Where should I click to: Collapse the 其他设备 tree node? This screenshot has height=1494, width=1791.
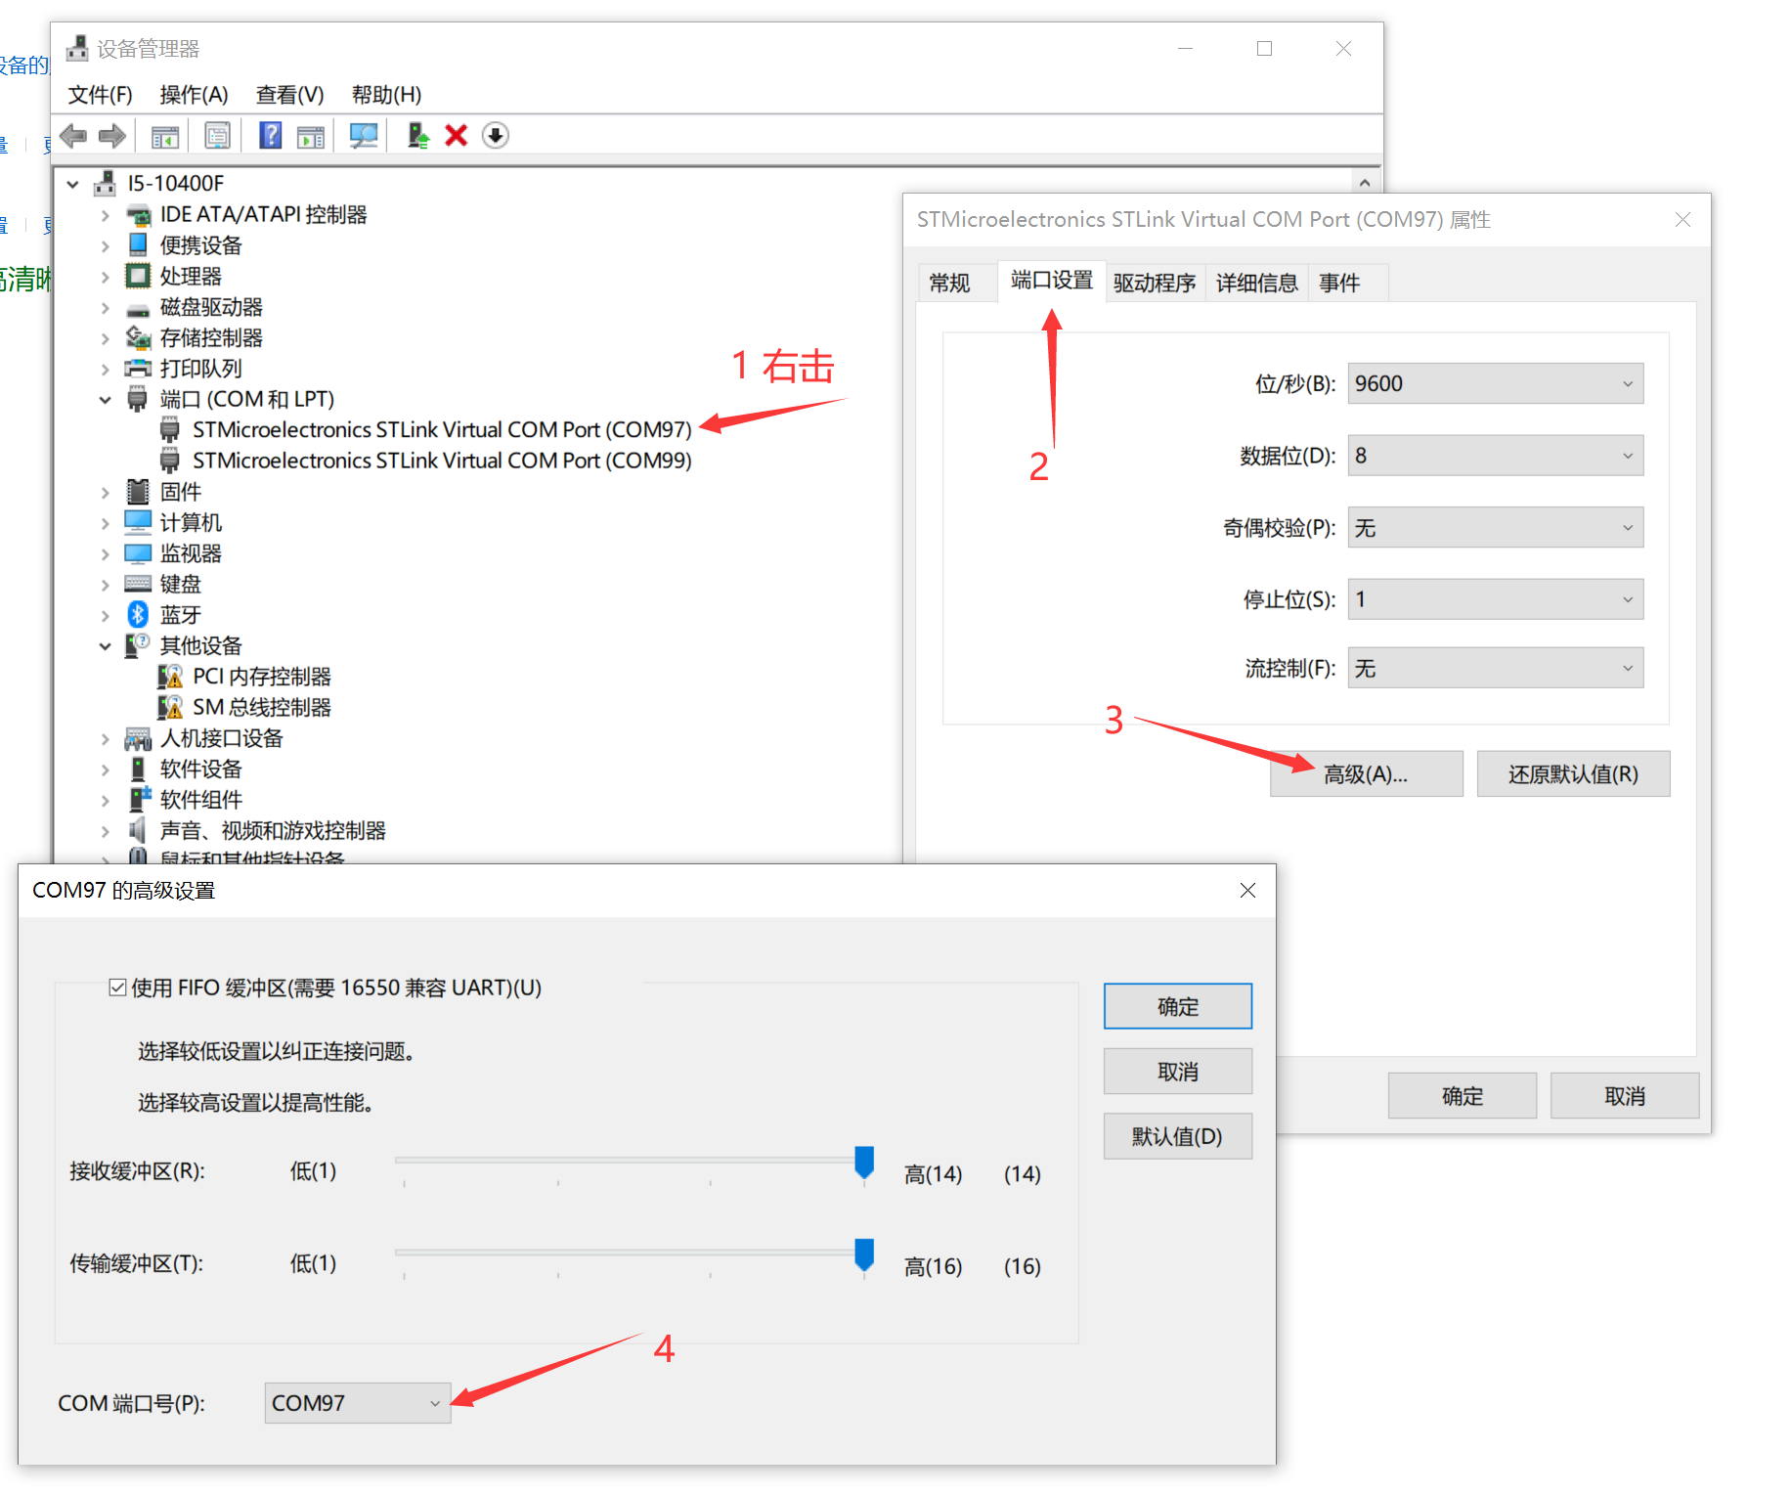(105, 646)
